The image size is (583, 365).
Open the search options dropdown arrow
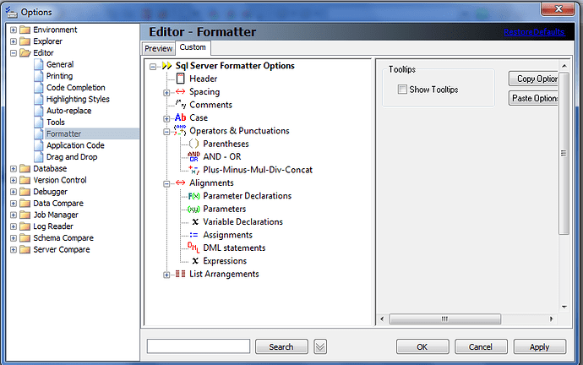tap(320, 346)
